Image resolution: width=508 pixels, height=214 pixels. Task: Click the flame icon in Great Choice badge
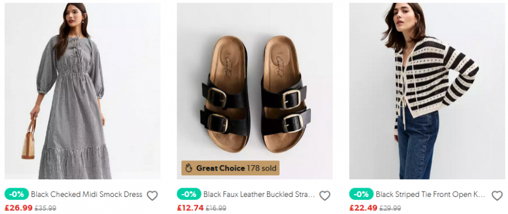[x=189, y=168]
